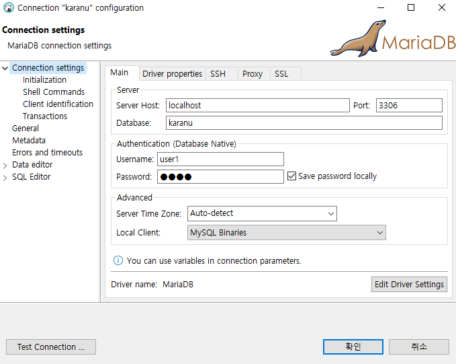Select Errors and timeouts in the tree
The height and width of the screenshot is (364, 456).
pos(48,153)
